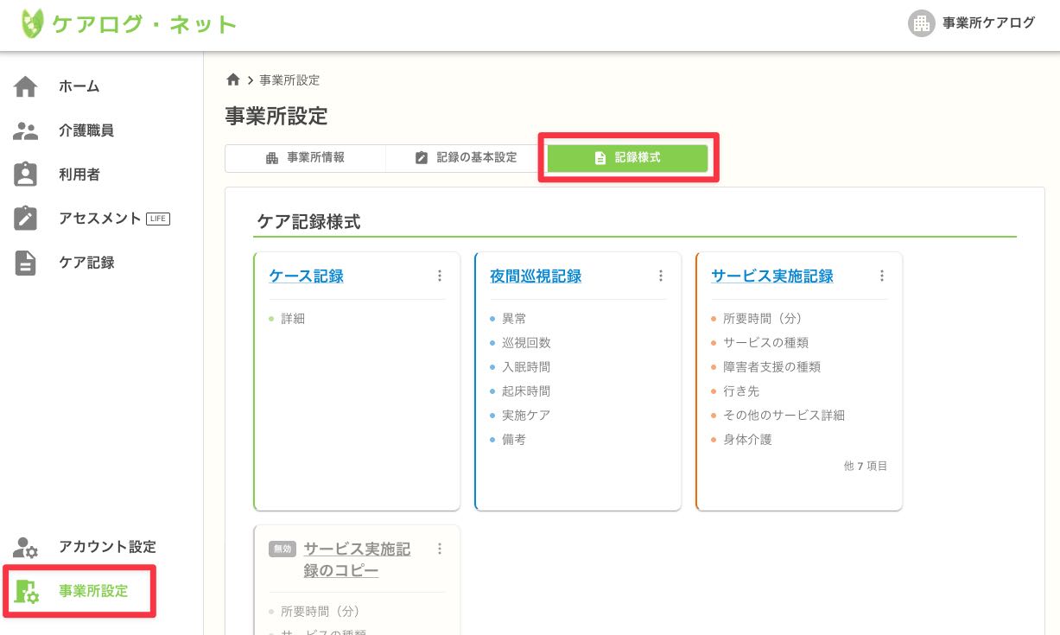Open options for サービス実施記録のコピー card
1060x635 pixels.
click(x=440, y=549)
